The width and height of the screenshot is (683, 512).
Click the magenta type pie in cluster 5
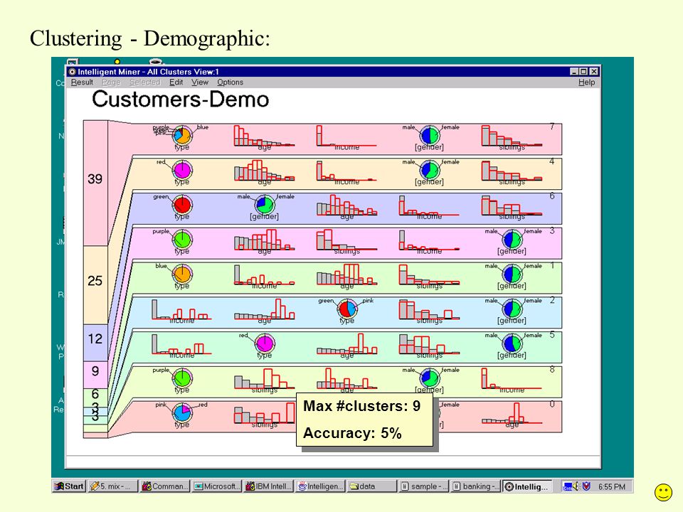coord(265,343)
